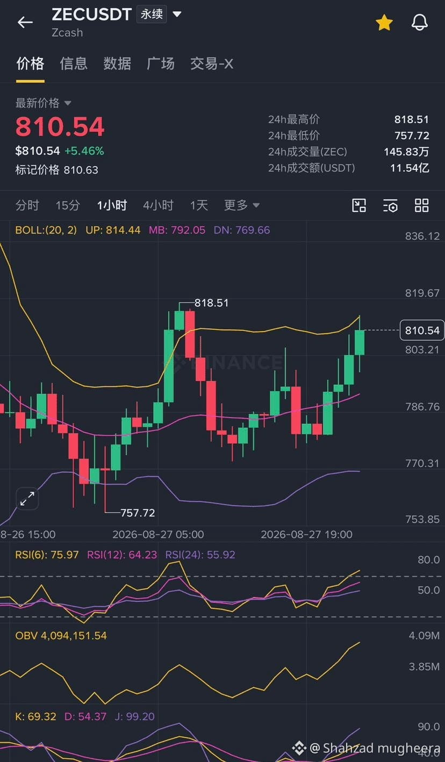Tap the 2026-08-27 19:00 time axis label
The image size is (445, 762).
click(306, 534)
